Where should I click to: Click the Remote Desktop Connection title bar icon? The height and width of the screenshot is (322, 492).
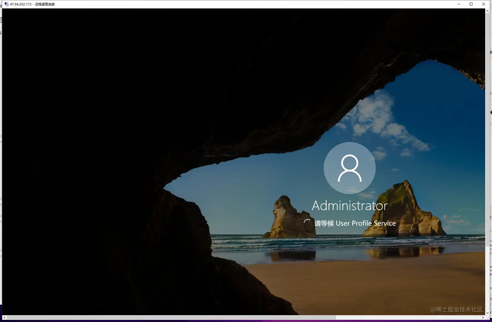point(7,4)
